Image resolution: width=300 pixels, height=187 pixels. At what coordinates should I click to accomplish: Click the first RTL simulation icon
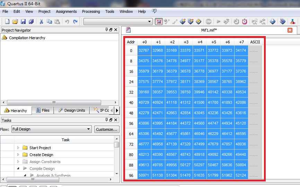click(255, 22)
